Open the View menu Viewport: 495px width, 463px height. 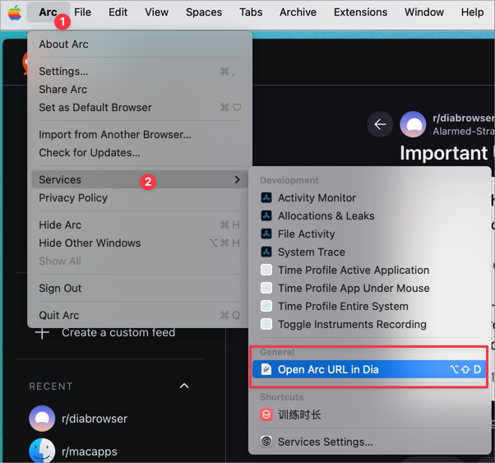point(156,12)
